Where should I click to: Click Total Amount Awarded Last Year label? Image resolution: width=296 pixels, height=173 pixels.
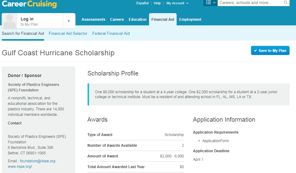(116, 167)
